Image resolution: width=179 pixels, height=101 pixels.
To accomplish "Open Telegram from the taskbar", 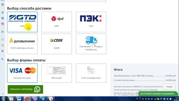I will (43, 99).
